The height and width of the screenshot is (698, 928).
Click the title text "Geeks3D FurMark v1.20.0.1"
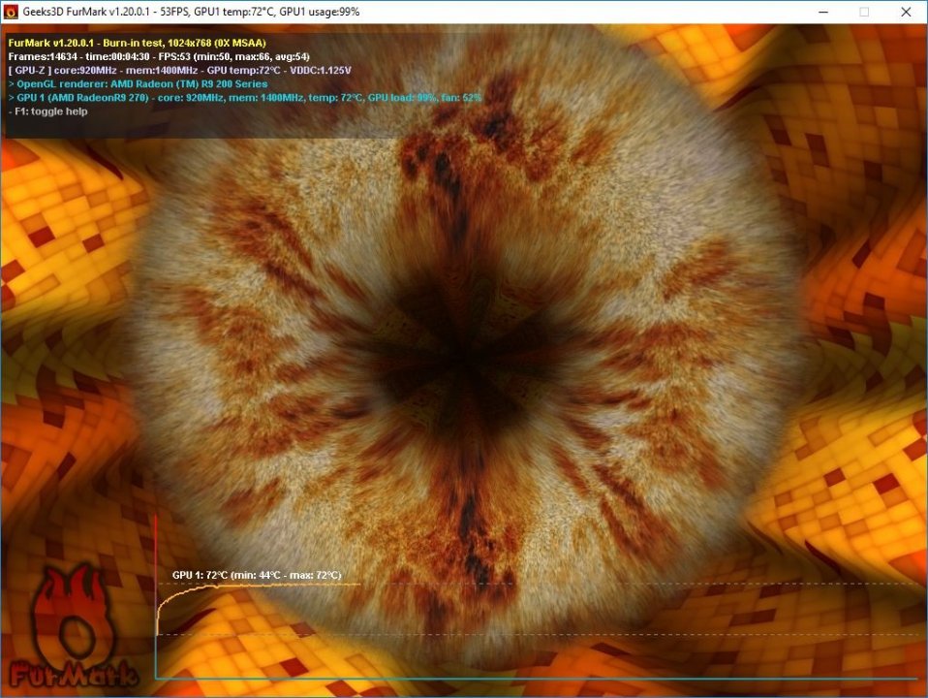pos(87,12)
